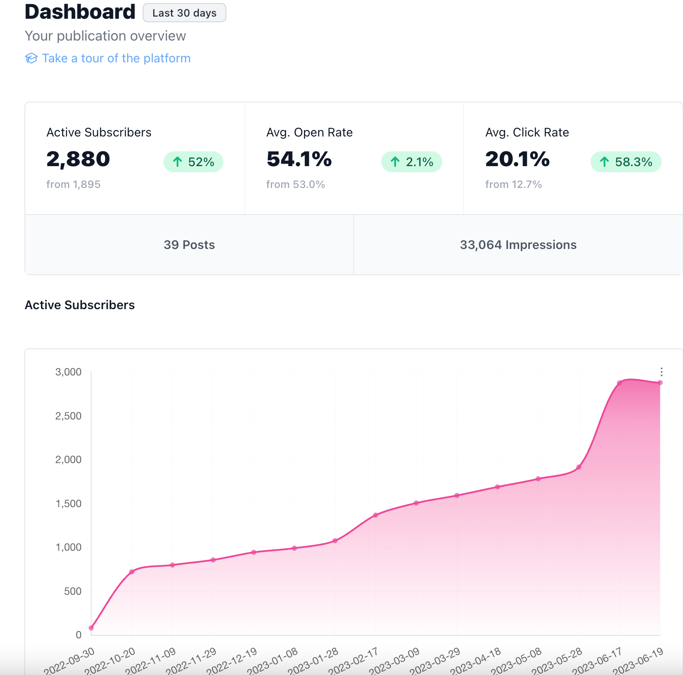This screenshot has height=675, width=683.
Task: Click the 2,500 y-axis label
Action: pos(68,416)
